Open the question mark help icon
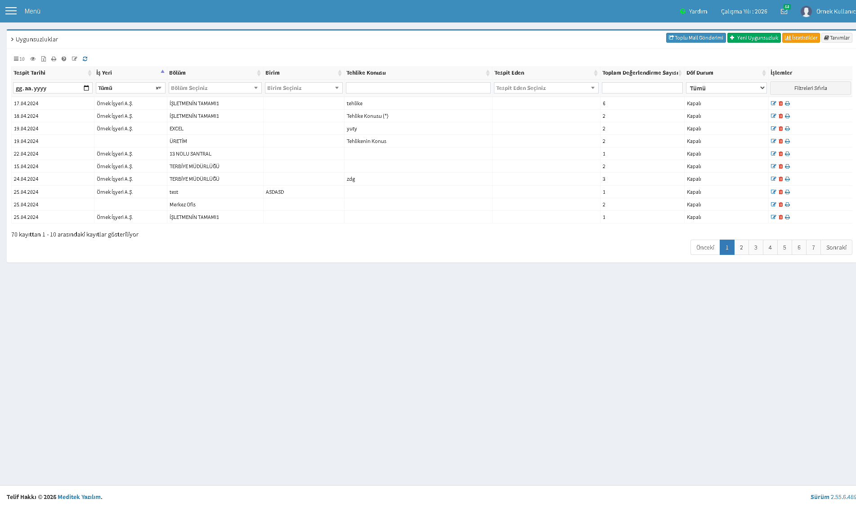Image resolution: width=856 pixels, height=508 pixels. [x=64, y=59]
